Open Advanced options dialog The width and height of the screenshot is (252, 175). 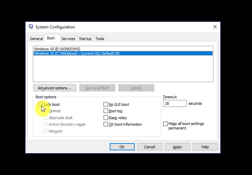[x=55, y=88]
